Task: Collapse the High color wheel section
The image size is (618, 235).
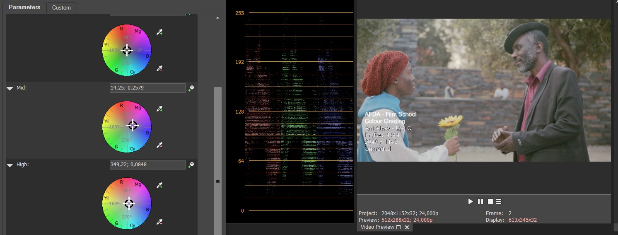Action: (10, 165)
